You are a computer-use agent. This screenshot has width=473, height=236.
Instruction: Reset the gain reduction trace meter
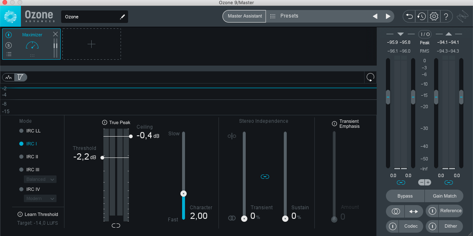coord(370,77)
